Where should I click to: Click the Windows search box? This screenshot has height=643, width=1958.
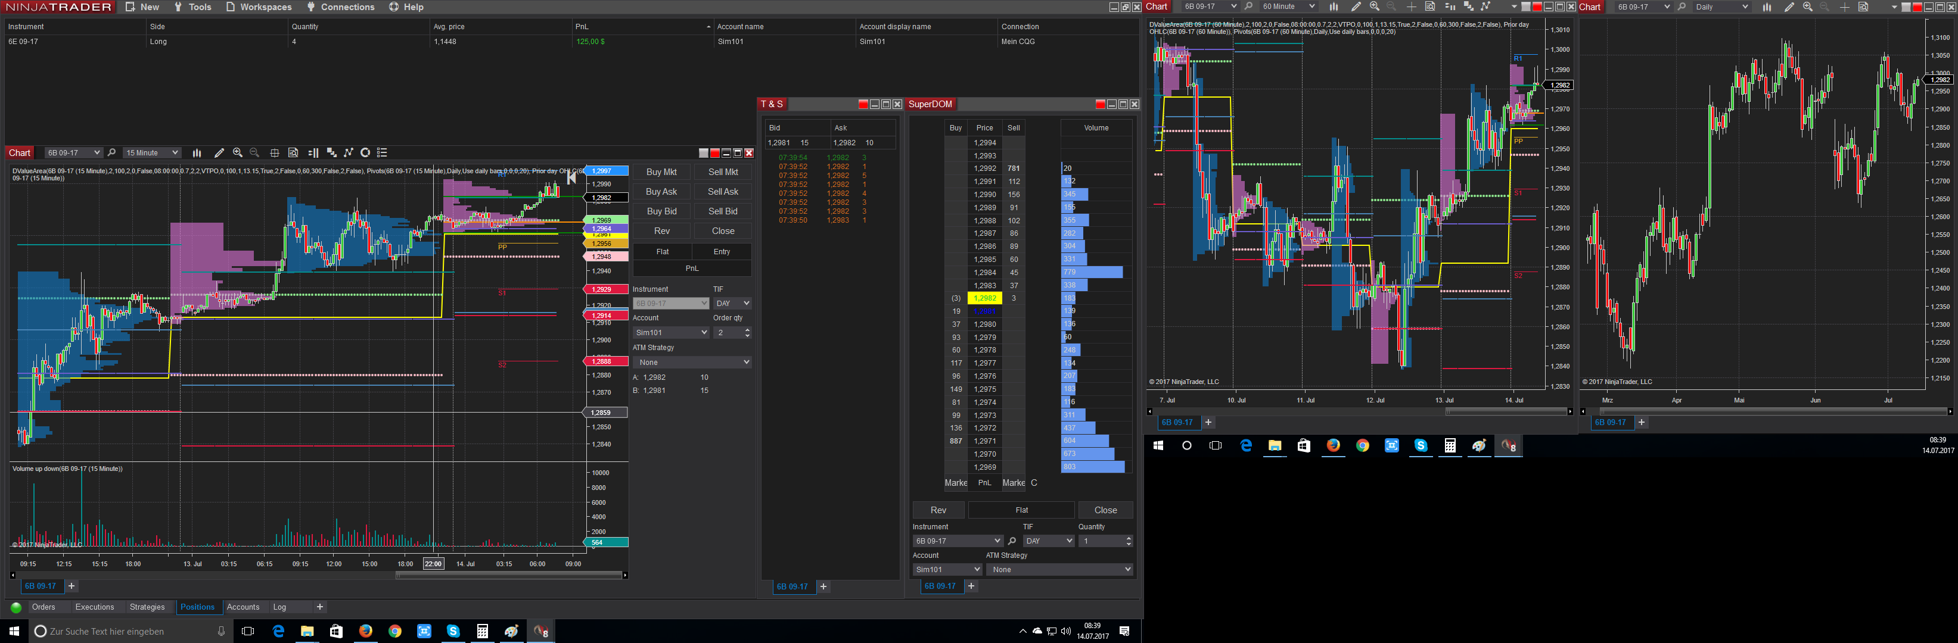click(x=130, y=631)
